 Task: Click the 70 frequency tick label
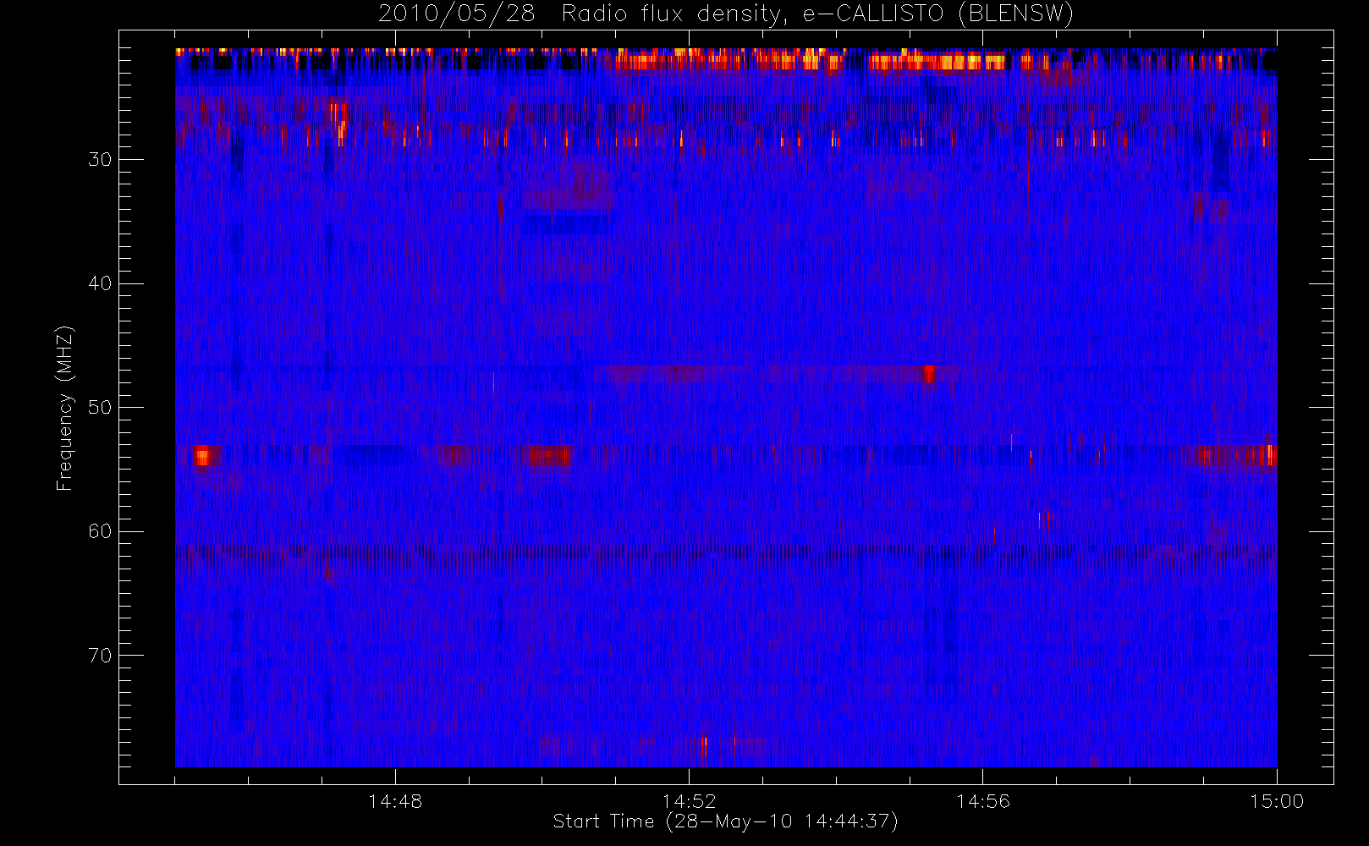100,656
